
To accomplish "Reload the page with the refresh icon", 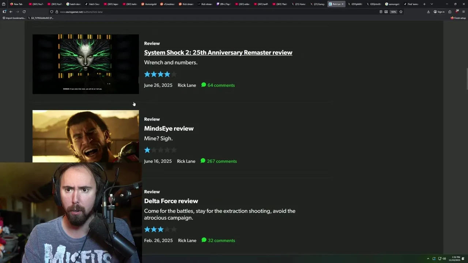I will (24, 12).
